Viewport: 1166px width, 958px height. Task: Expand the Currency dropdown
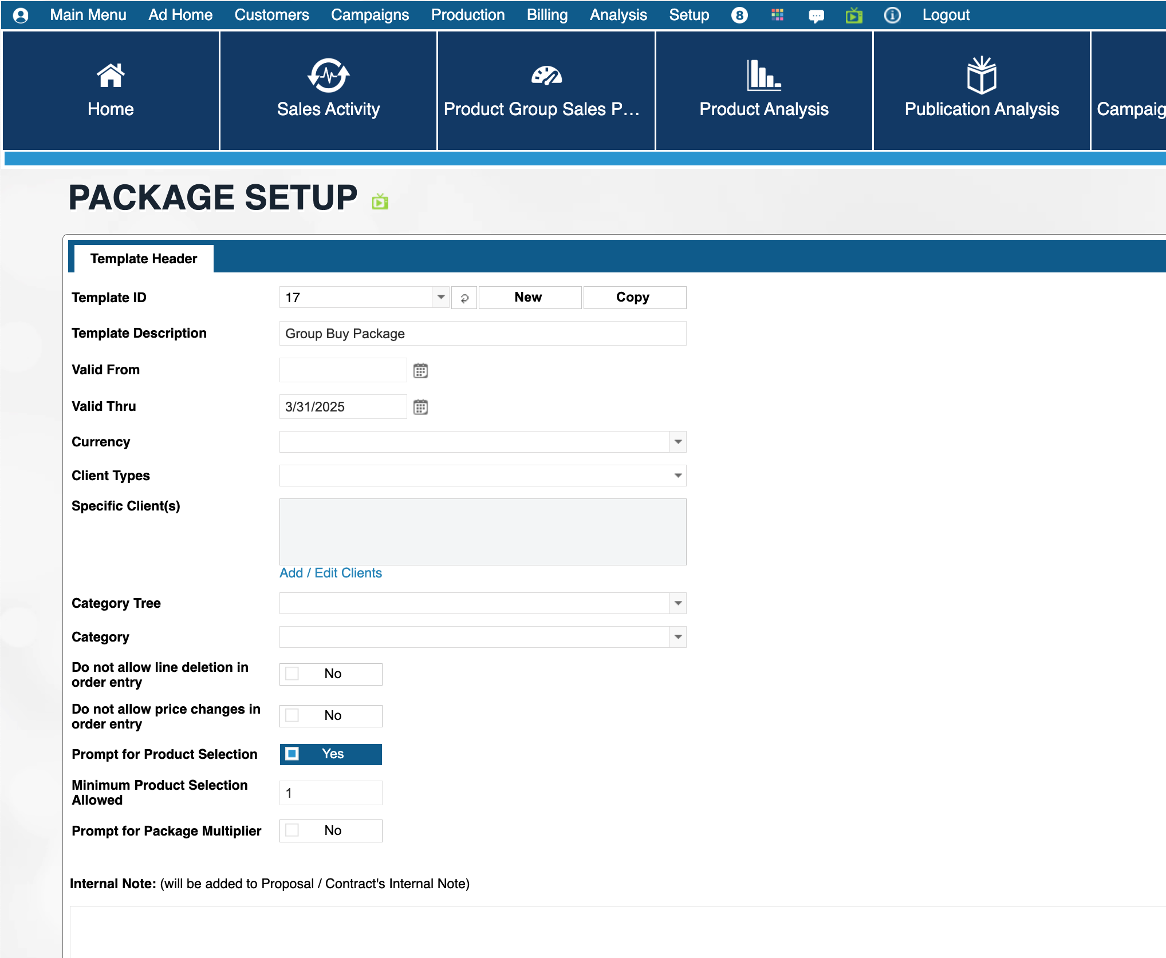click(677, 442)
